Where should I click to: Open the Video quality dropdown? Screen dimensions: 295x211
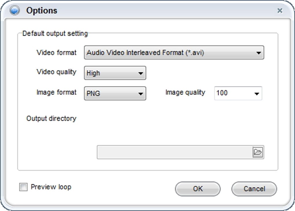[115, 73]
